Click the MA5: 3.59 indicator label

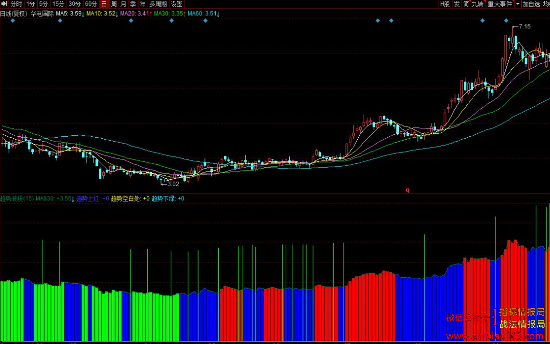(x=69, y=14)
